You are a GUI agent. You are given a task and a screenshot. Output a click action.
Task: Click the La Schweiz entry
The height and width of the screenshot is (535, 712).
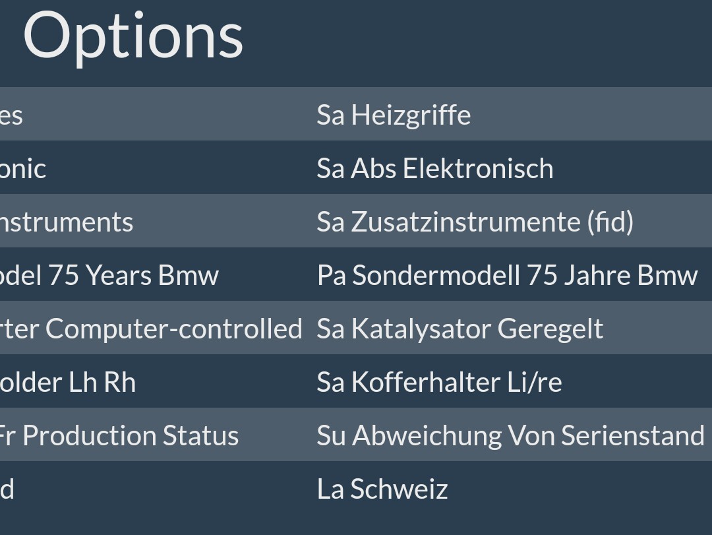[x=382, y=489]
